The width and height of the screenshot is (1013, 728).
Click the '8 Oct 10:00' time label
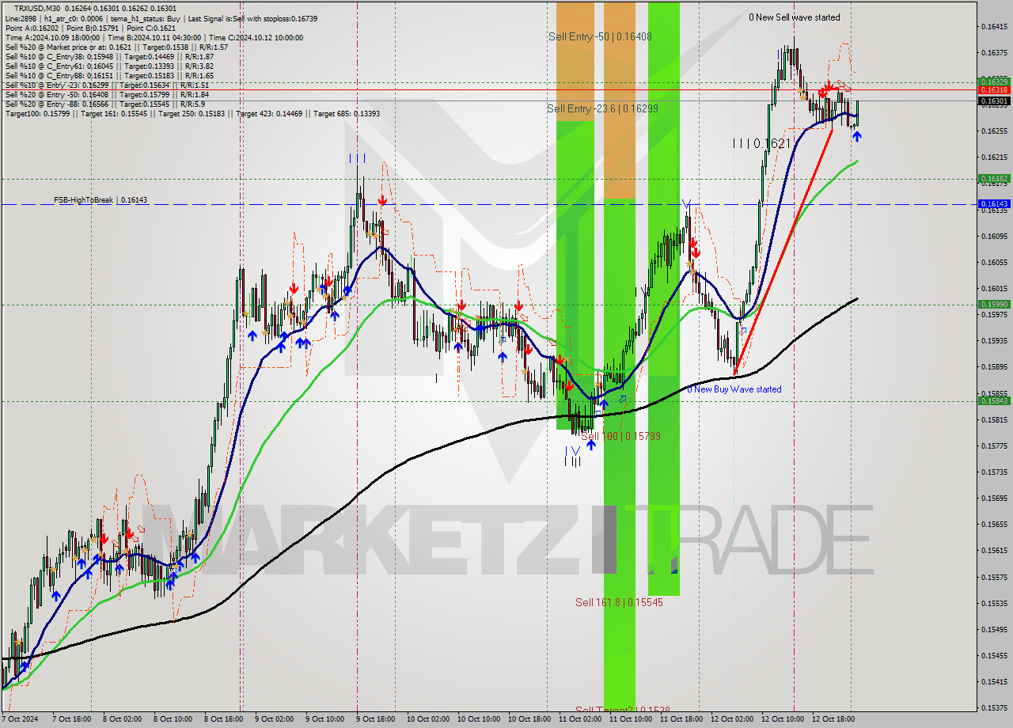point(173,719)
